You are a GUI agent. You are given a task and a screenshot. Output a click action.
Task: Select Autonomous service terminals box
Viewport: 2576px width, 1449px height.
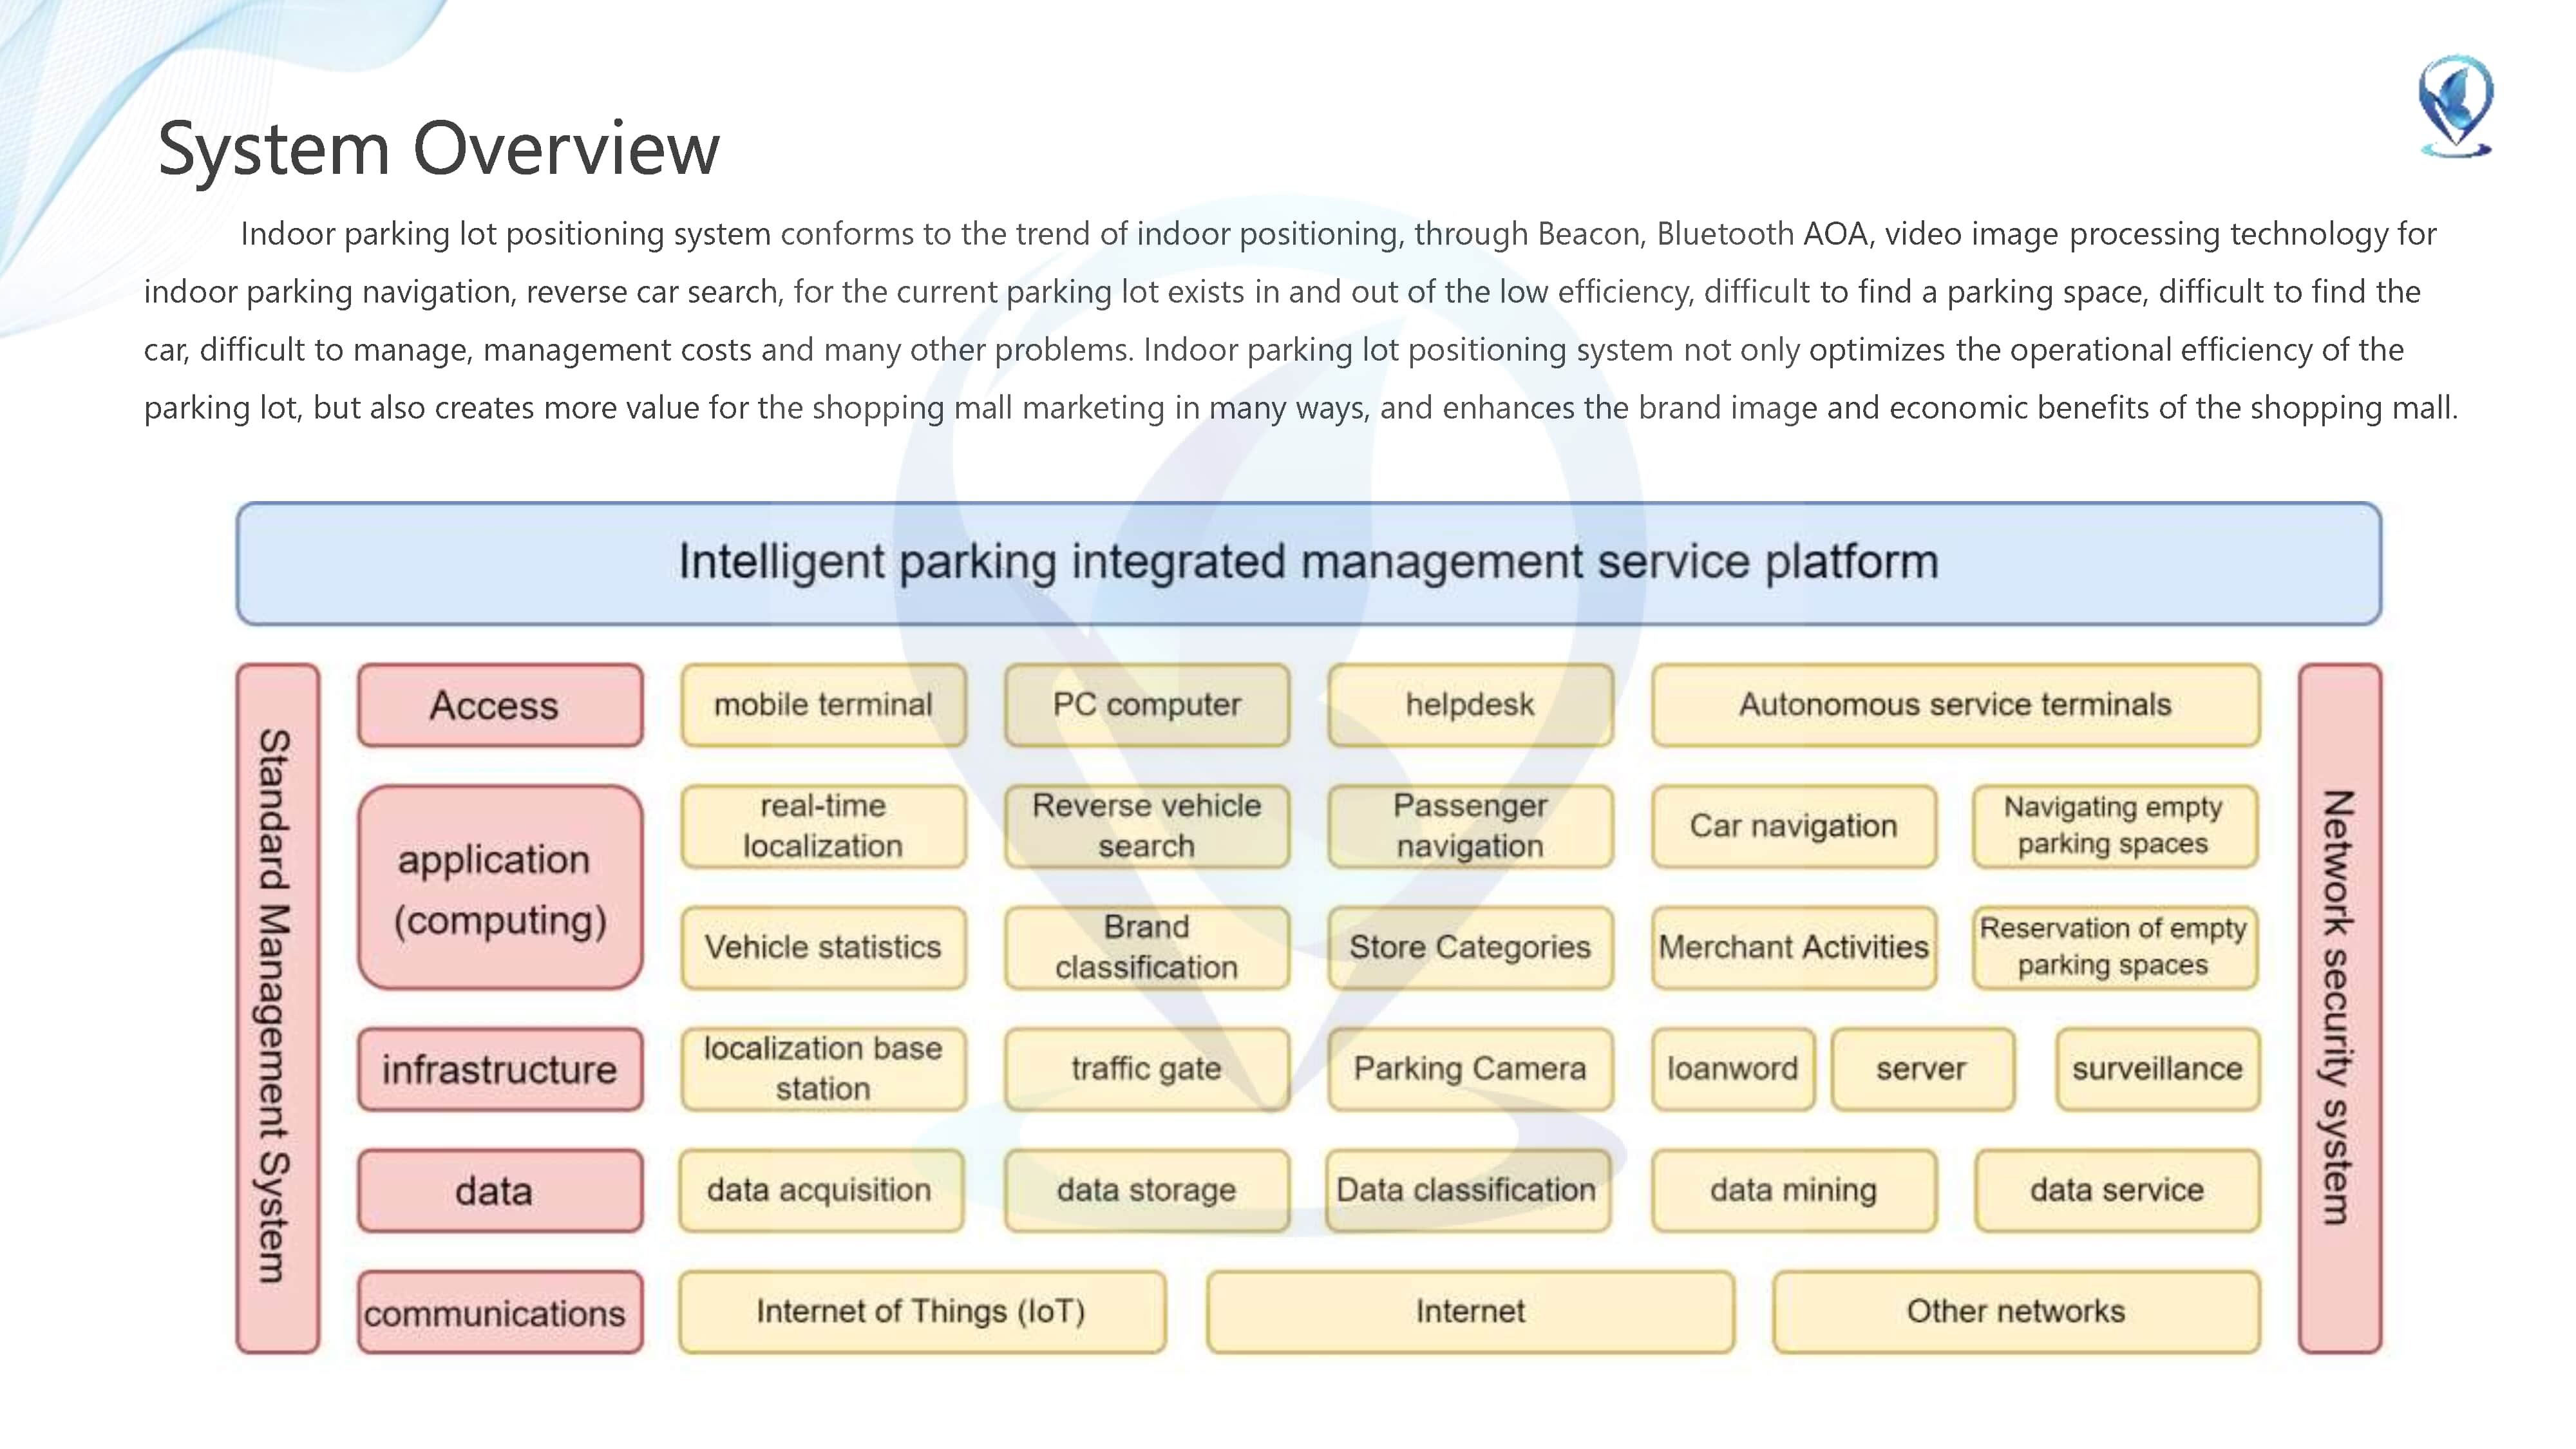[1955, 705]
